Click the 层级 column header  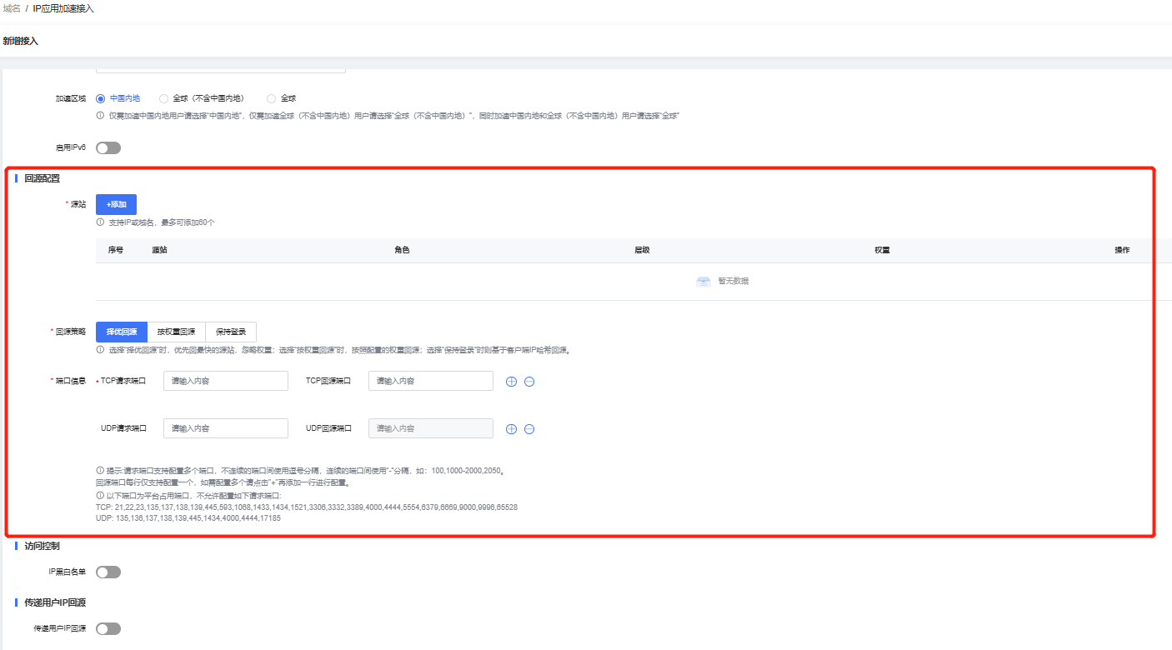pyautogui.click(x=642, y=251)
